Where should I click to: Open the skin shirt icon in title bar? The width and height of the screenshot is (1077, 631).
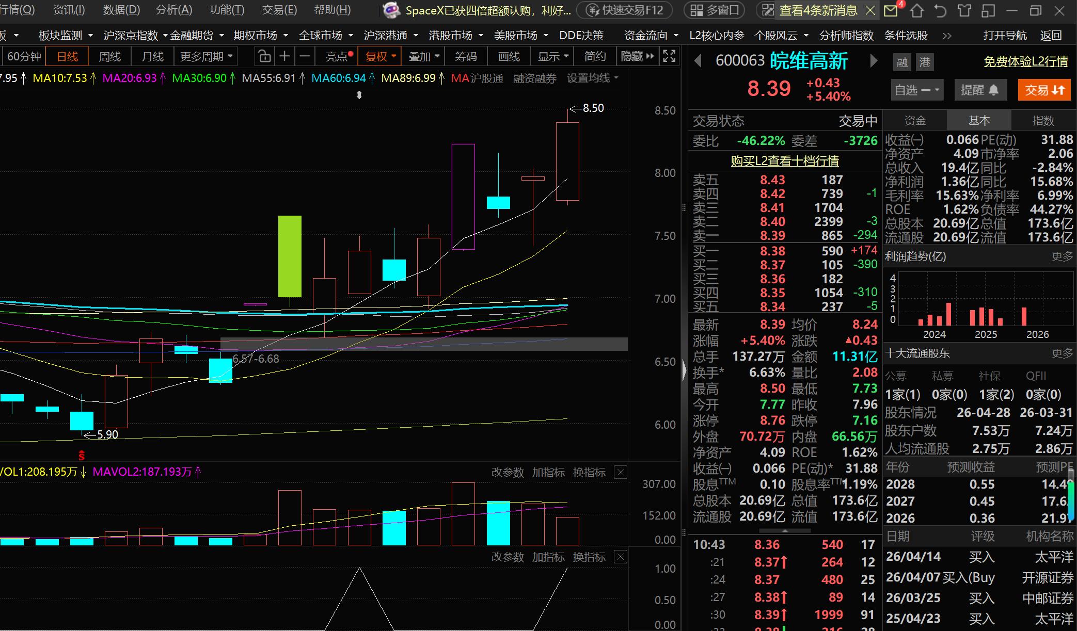pyautogui.click(x=964, y=10)
